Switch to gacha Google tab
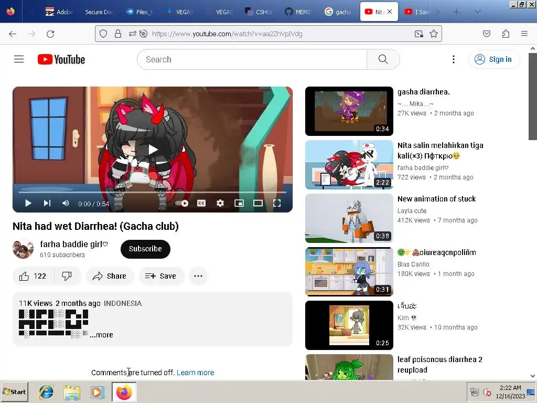The height and width of the screenshot is (403, 537). pos(338,12)
